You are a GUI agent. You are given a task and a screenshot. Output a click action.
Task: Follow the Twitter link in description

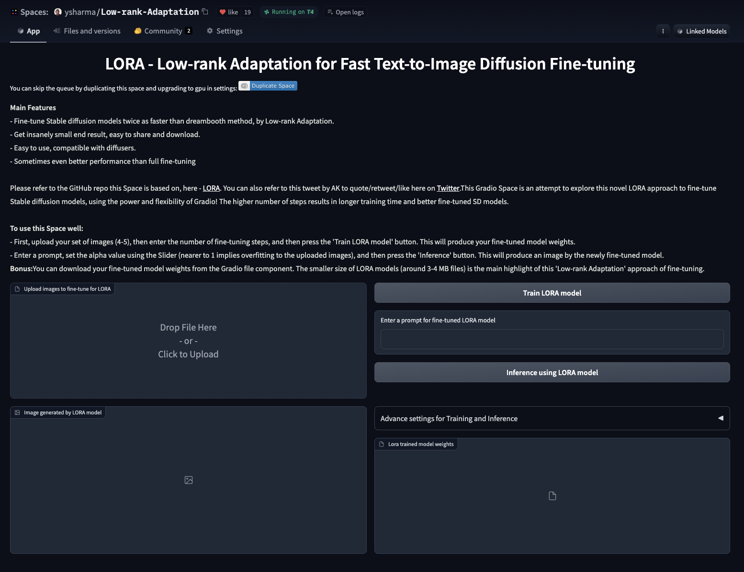coord(448,188)
